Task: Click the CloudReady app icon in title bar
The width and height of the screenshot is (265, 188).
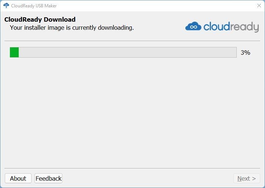Action: click(6, 6)
